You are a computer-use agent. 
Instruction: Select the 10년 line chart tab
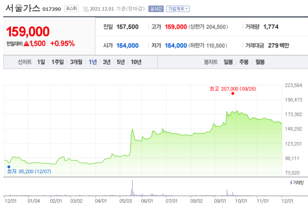(x=136, y=62)
